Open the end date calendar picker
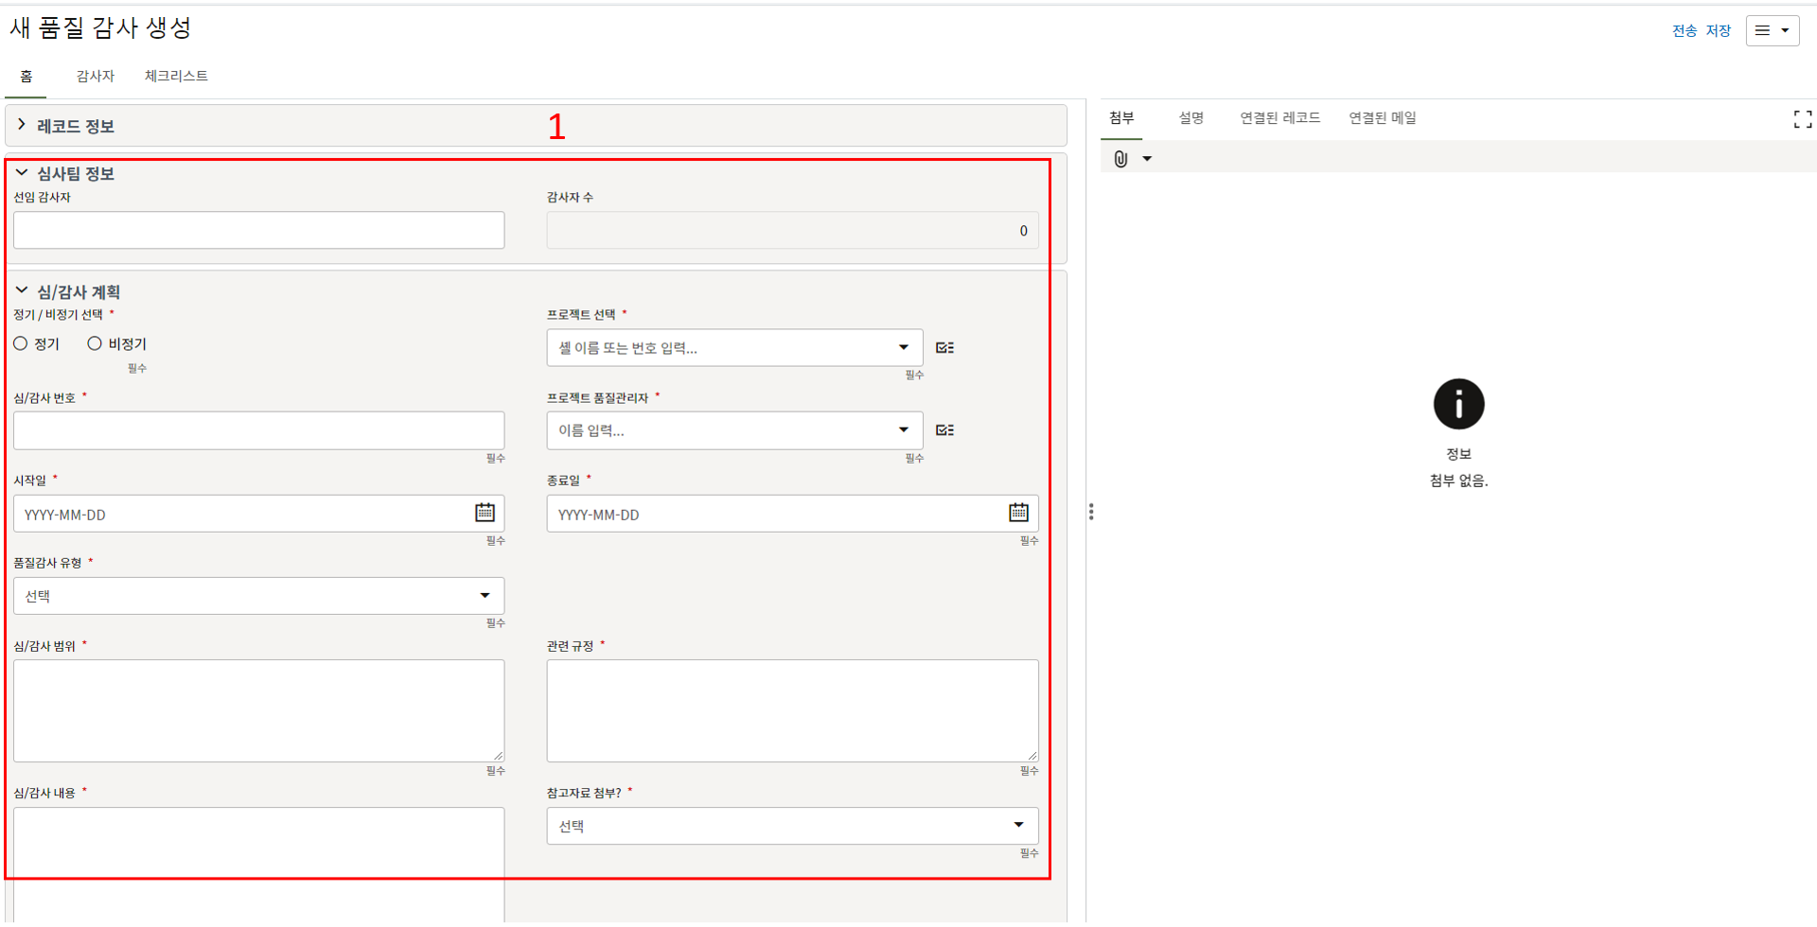 point(1018,513)
